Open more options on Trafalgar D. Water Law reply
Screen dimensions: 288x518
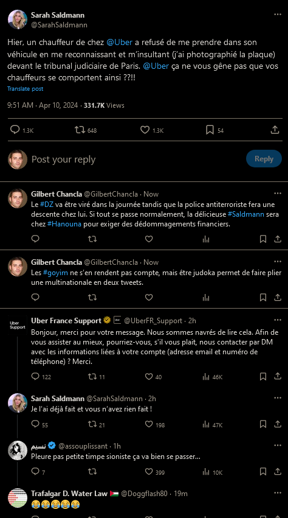278,493
